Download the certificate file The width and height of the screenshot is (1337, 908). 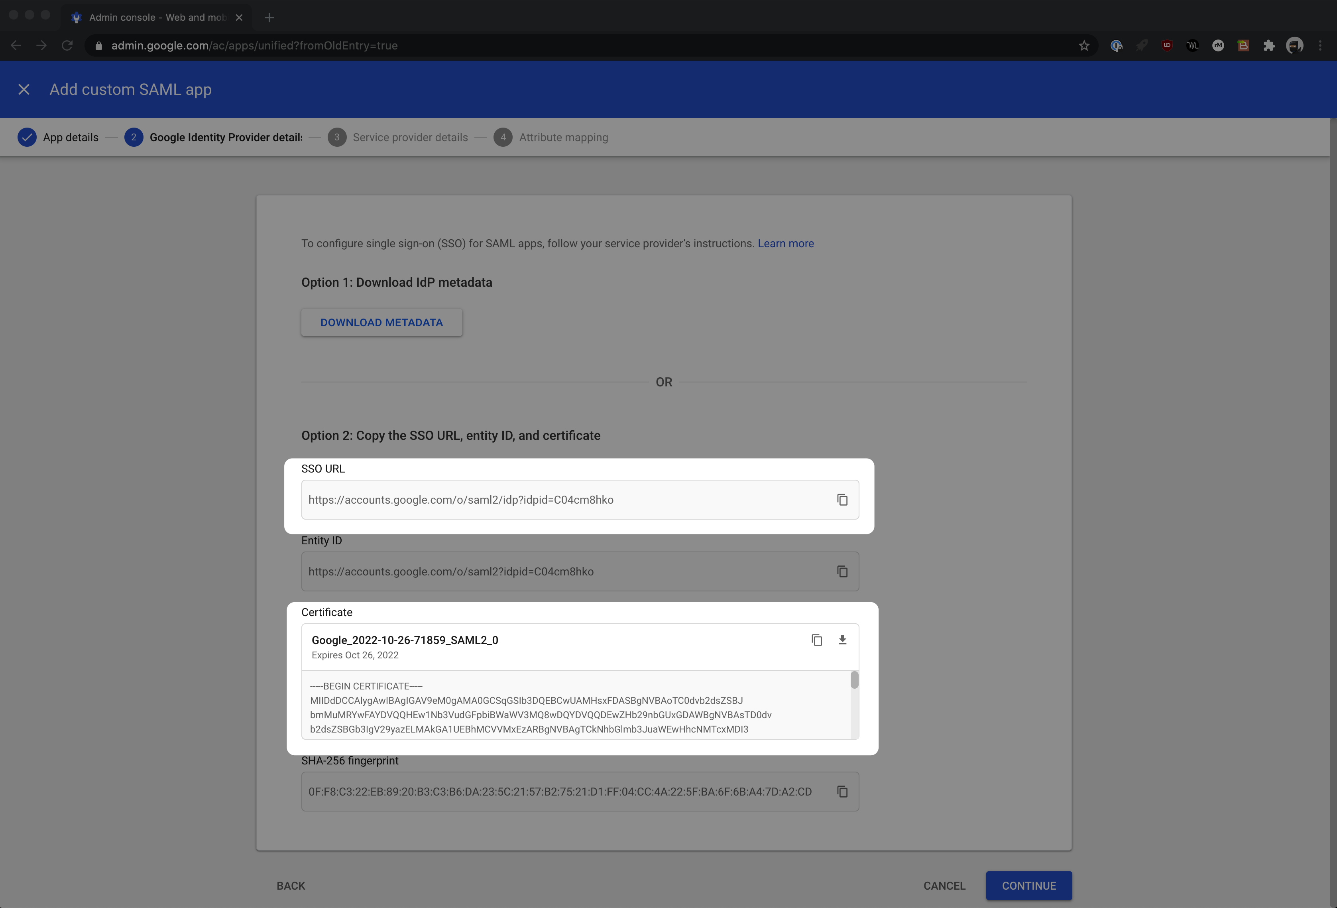tap(842, 640)
